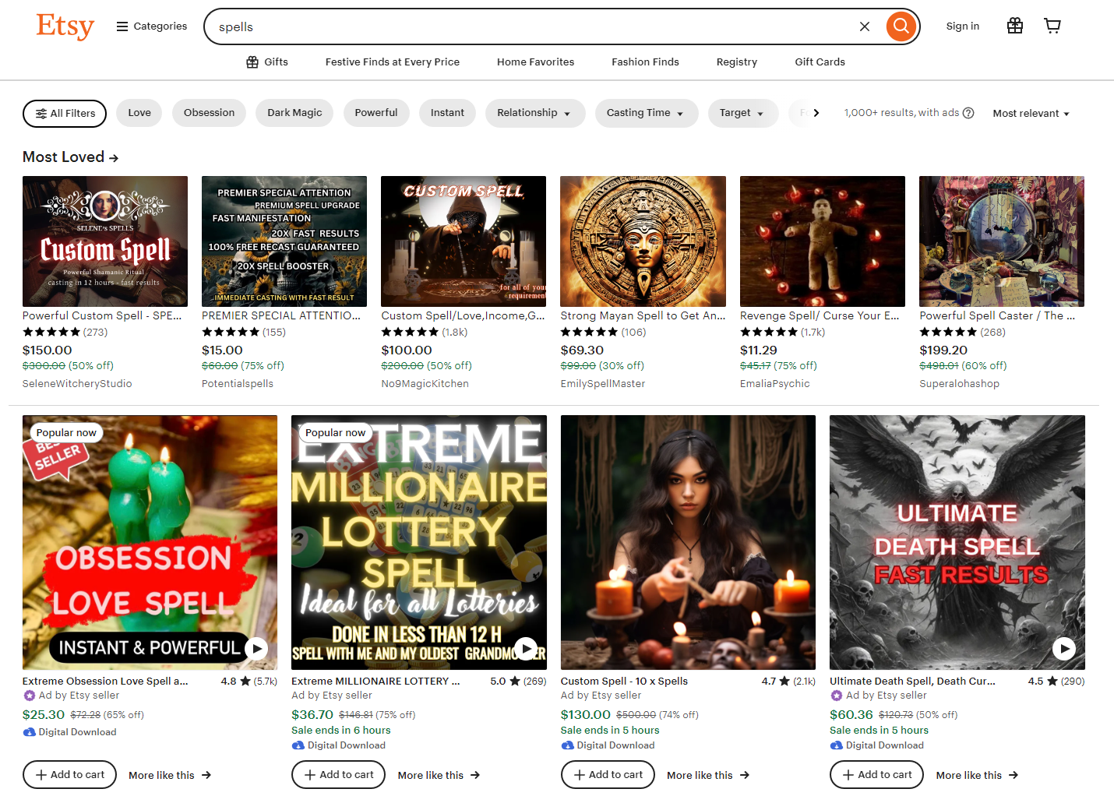Screen dimensions: 1114x796
Task: See more like Millionaire Lottery spell
Action: click(x=439, y=775)
